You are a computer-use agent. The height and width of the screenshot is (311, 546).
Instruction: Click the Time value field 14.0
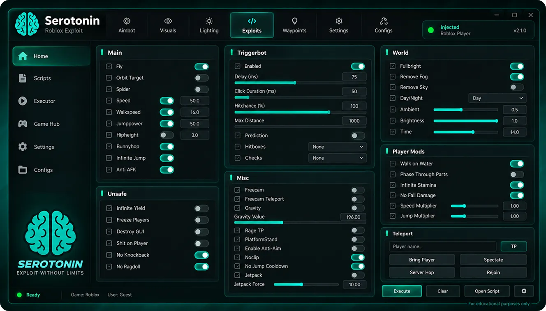[515, 132]
